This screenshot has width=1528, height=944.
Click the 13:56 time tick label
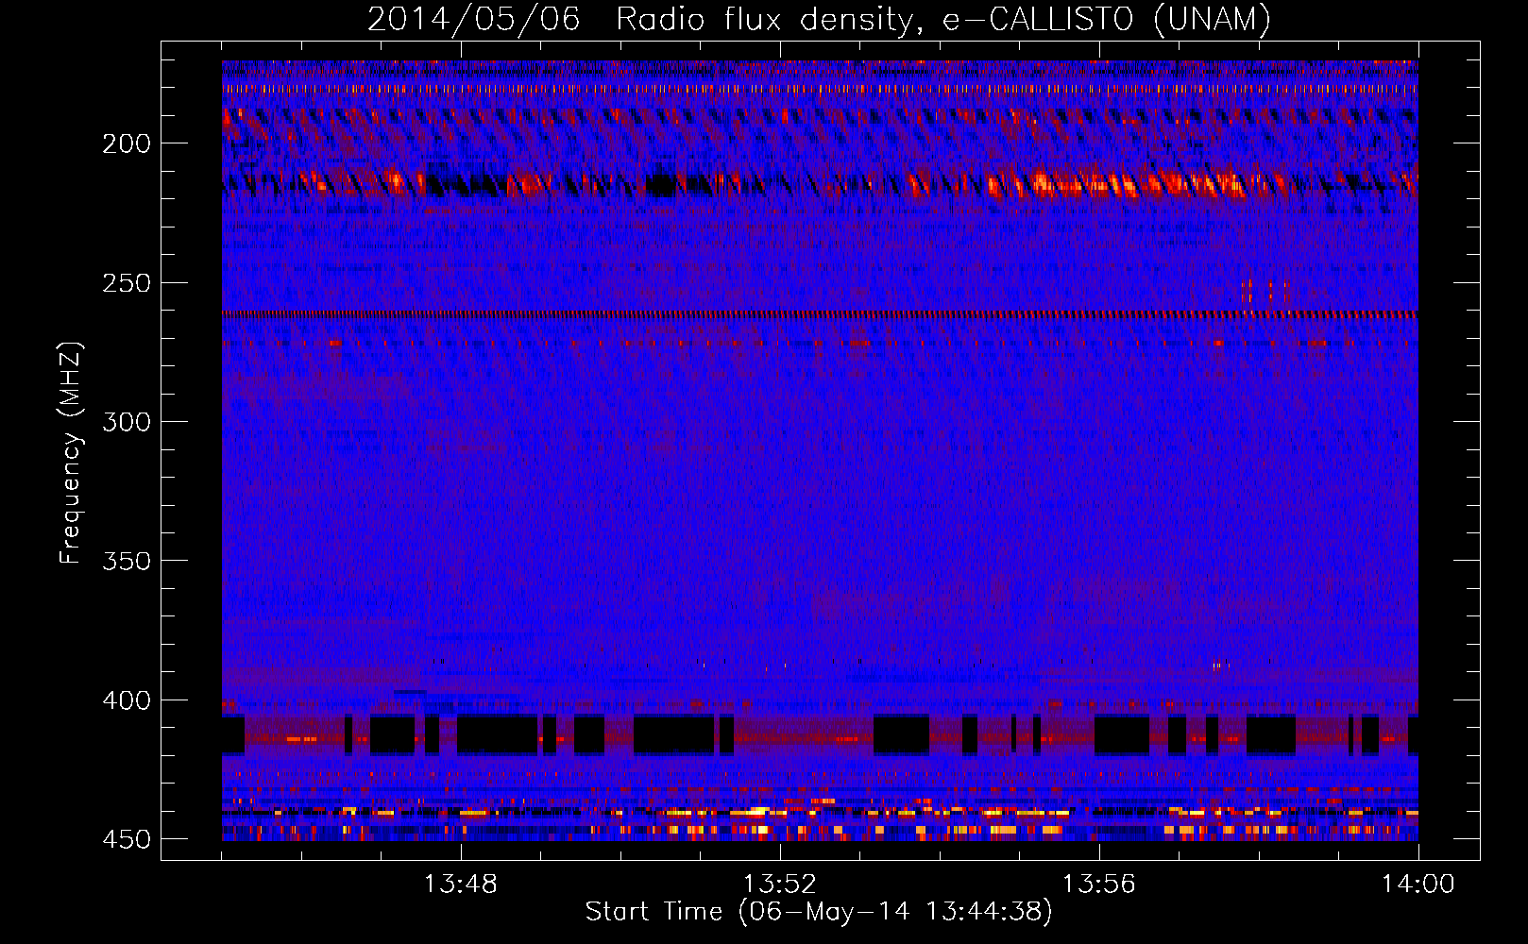pyautogui.click(x=1099, y=885)
